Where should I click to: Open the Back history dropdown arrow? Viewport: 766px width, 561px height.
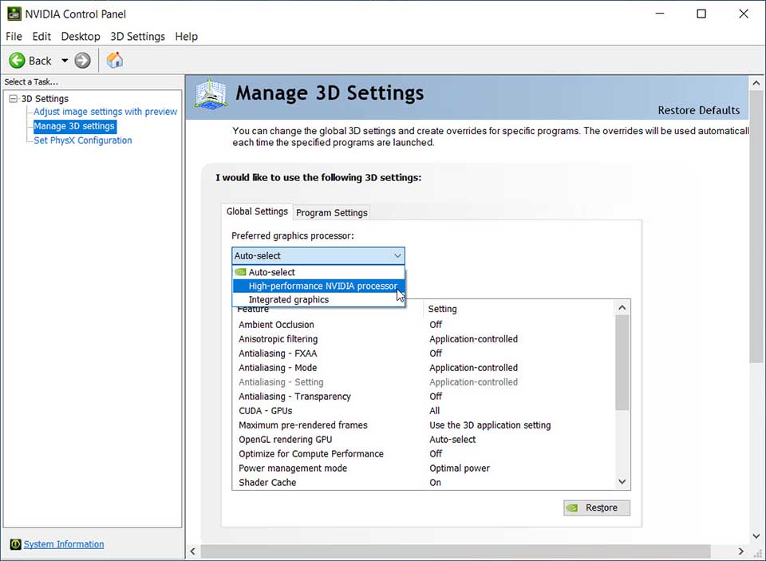click(x=65, y=61)
